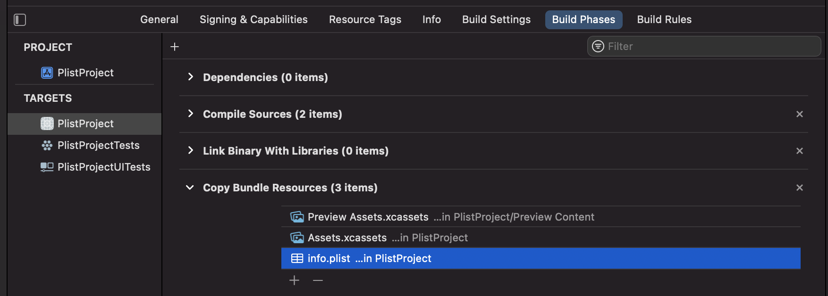Delete the Link Binary With Libraries phase
828x296 pixels.
pyautogui.click(x=800, y=151)
